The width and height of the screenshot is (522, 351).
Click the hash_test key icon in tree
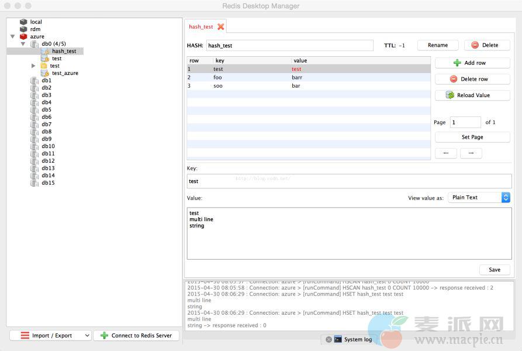click(45, 51)
